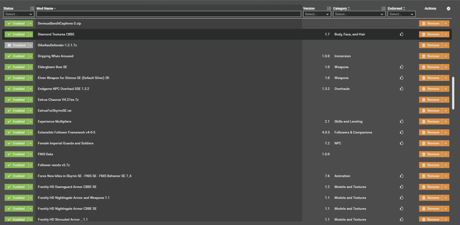Endorse Frankly HD Dawnguard Armor CBBE SE

pyautogui.click(x=402, y=187)
